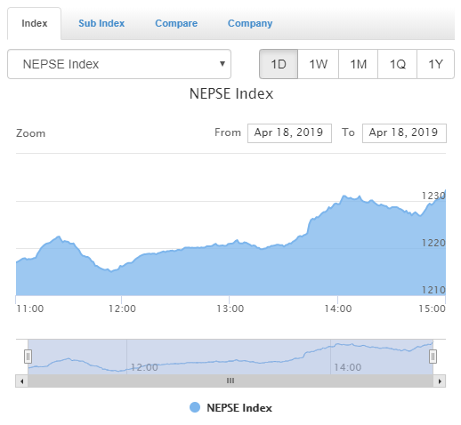Edit the From date field
The width and height of the screenshot is (461, 425).
(x=289, y=133)
